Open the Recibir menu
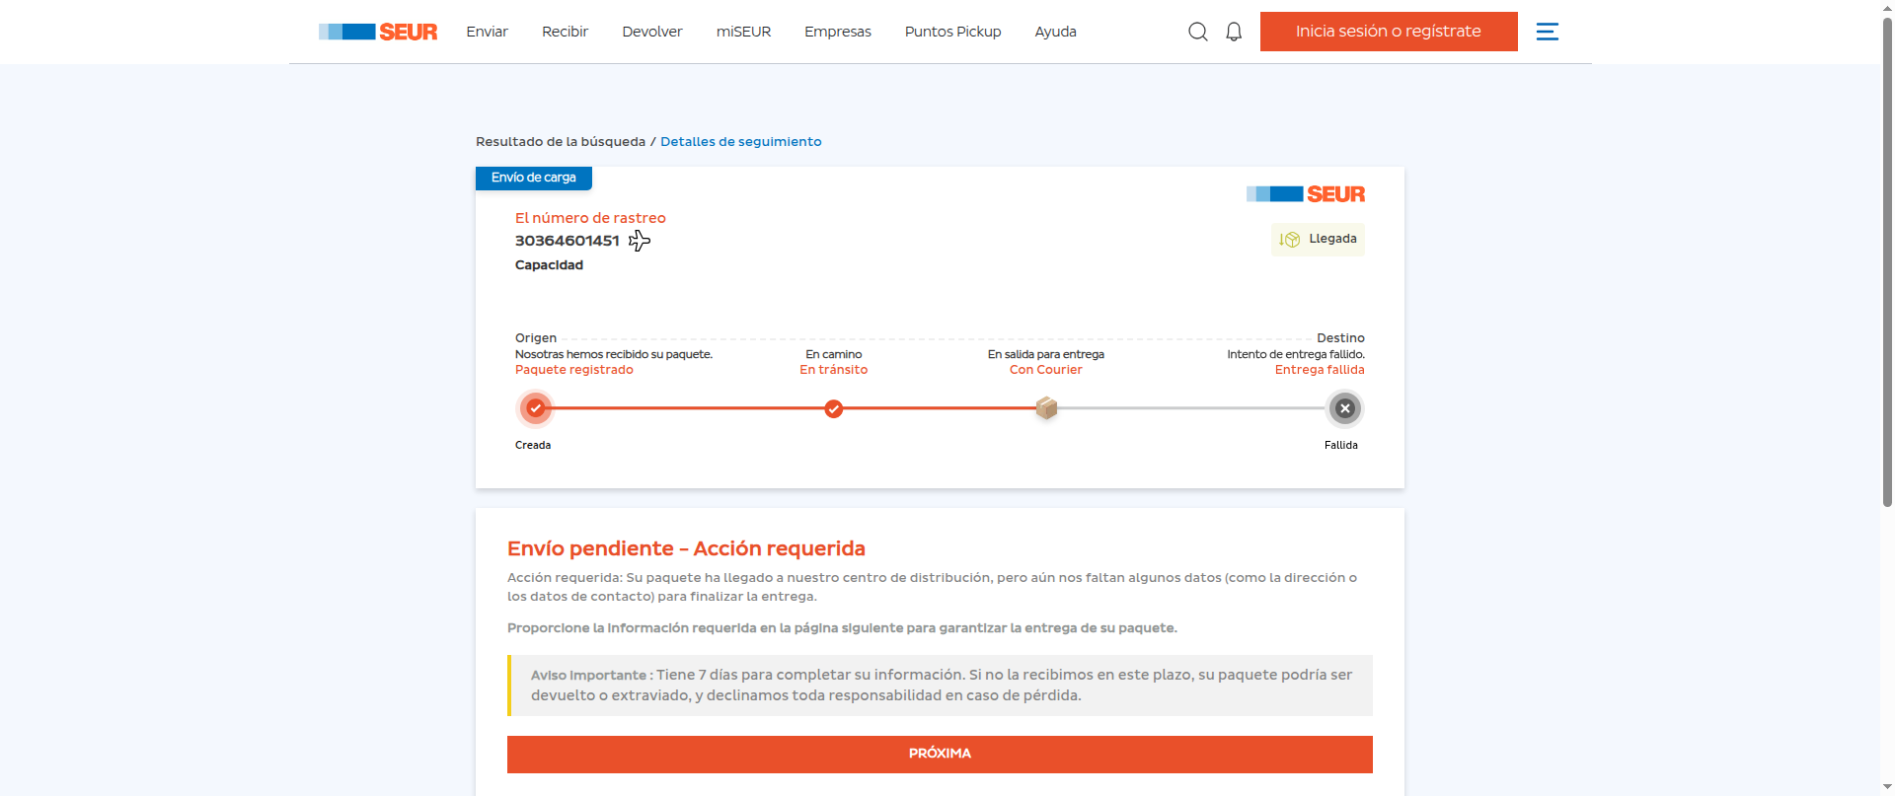The image size is (1895, 796). coord(565,32)
